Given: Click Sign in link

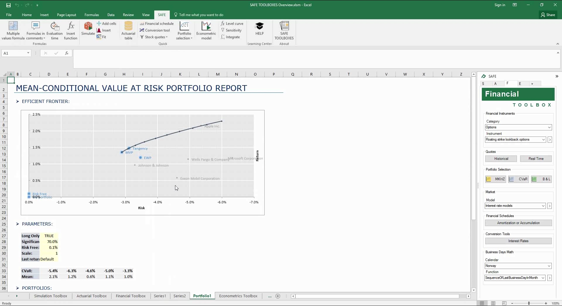Looking at the screenshot, I should pos(500,5).
